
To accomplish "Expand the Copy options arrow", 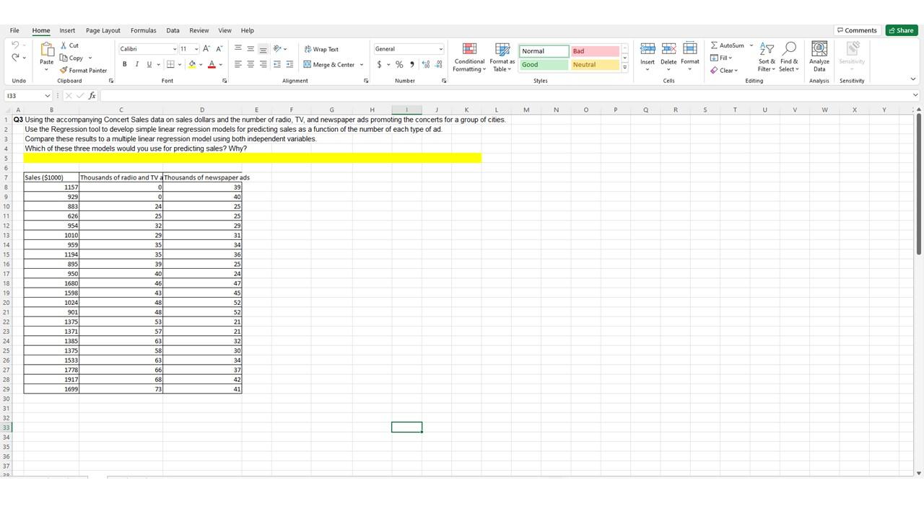I will tap(90, 58).
